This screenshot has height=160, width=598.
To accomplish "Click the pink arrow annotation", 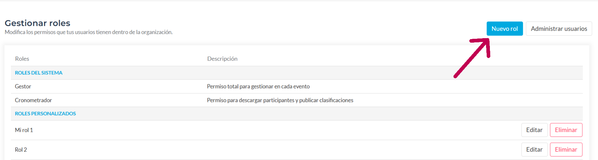I will tap(472, 58).
